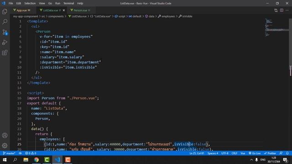Image resolution: width=292 pixels, height=164 pixels.
Task: Click the components breadcrumb segment
Action: [56, 16]
